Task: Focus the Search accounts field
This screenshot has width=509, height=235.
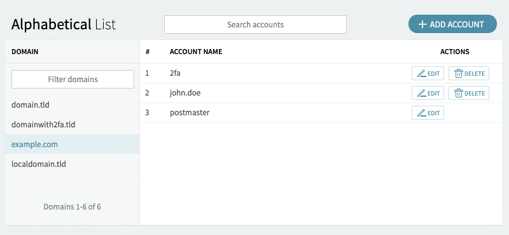Action: (255, 24)
